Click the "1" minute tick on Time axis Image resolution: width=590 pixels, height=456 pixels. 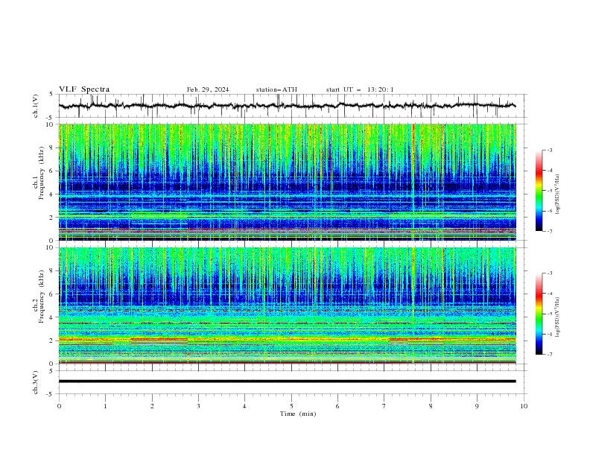pyautogui.click(x=105, y=406)
